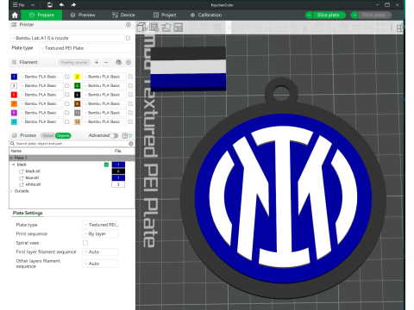
Task: Toggle the green printable checkbox for black object
Action: (x=106, y=164)
